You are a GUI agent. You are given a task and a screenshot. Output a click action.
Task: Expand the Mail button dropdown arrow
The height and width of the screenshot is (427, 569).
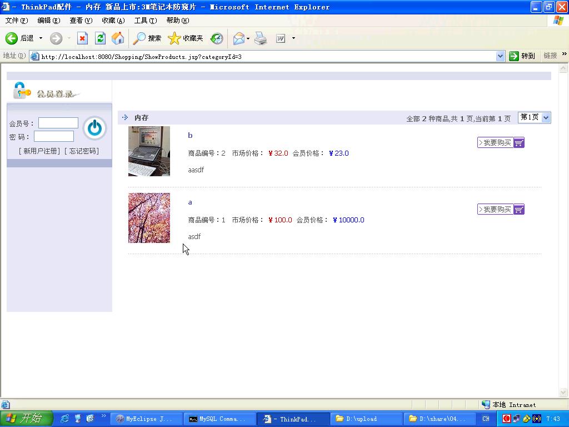coord(248,38)
